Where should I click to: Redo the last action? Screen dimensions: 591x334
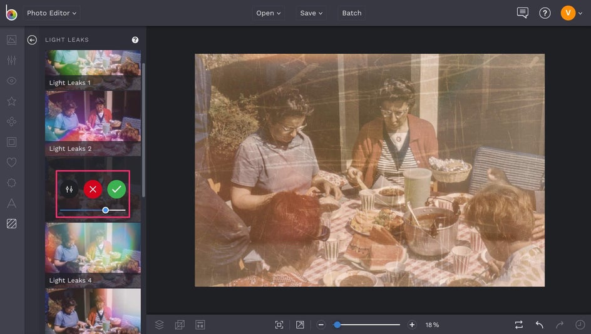coord(560,325)
